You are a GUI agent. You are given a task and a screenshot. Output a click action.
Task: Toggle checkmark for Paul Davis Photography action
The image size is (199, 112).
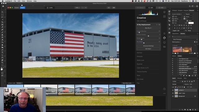click(x=173, y=63)
